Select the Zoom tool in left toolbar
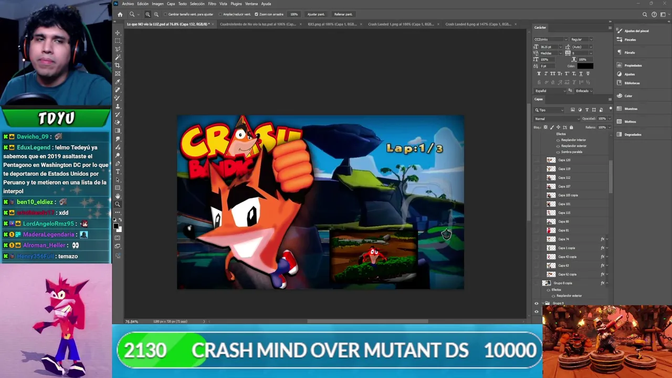 pyautogui.click(x=118, y=204)
